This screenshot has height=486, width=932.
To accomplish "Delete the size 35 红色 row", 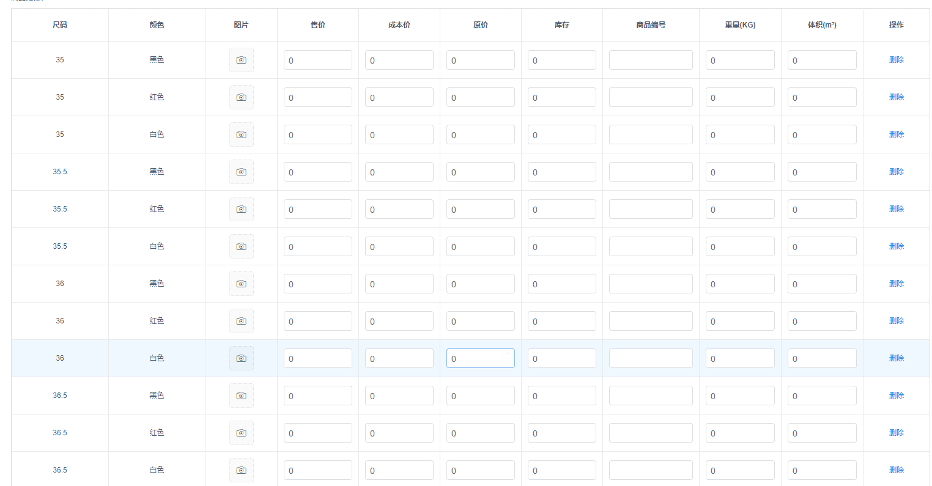I will click(897, 97).
